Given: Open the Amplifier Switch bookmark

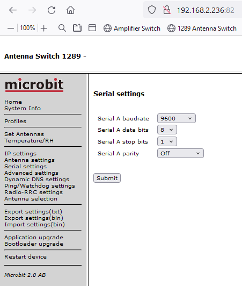Looking at the screenshot, I should point(132,28).
